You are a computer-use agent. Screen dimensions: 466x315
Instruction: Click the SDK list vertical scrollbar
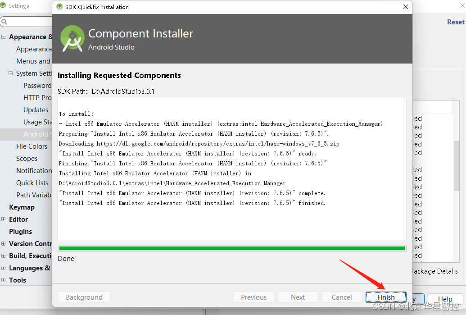click(x=456, y=166)
